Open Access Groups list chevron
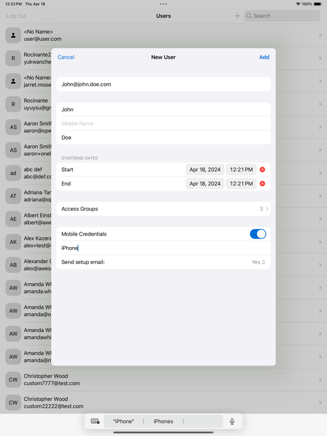The width and height of the screenshot is (327, 436). point(267,208)
